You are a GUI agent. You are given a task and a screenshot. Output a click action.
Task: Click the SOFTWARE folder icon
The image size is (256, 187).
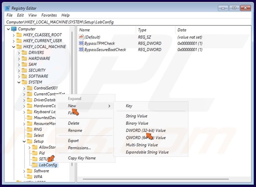click(24, 76)
